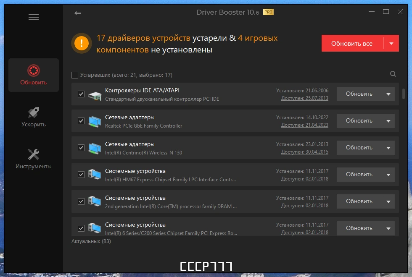Uncheck the 6 Series/C200 PCI Express row
The height and width of the screenshot is (277, 412).
[81, 228]
